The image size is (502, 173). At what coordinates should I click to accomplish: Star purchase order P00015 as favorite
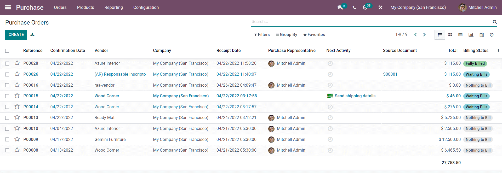click(17, 96)
